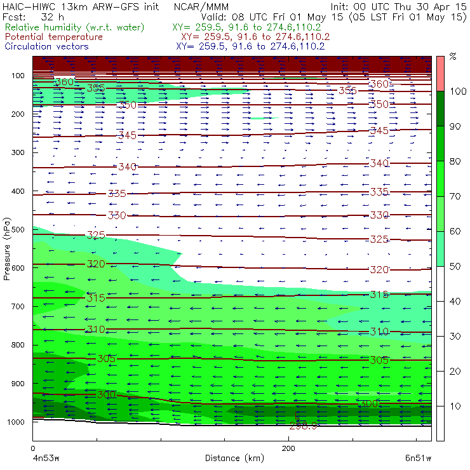This screenshot has height=470, width=470.
Task: Click the colorbar label '10'
Action: coord(455,406)
